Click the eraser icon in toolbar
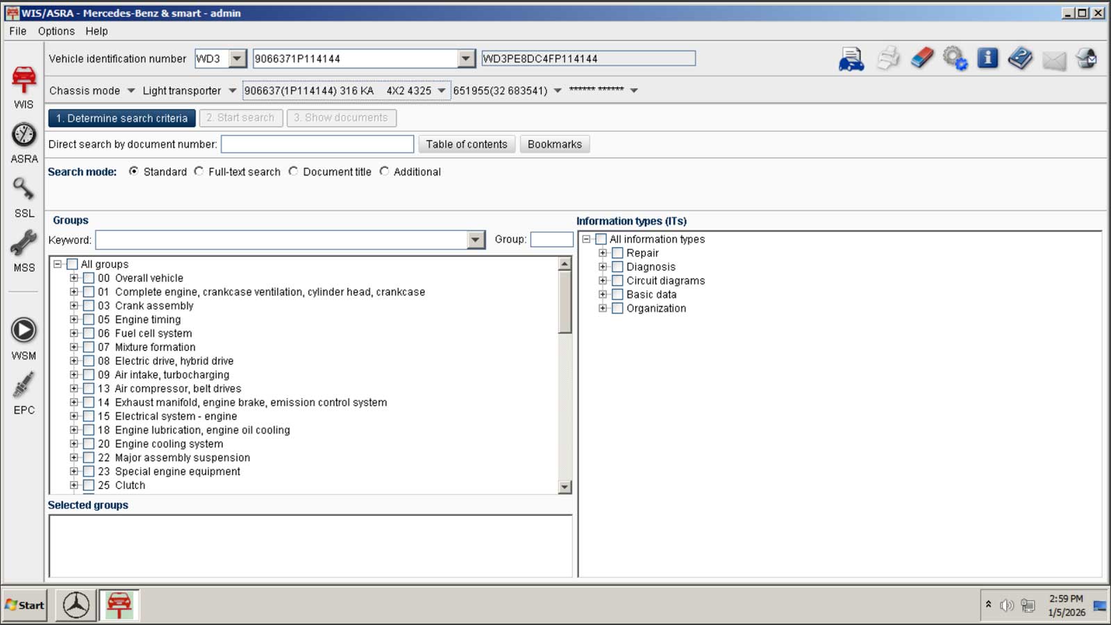The width and height of the screenshot is (1111, 625). 921,59
